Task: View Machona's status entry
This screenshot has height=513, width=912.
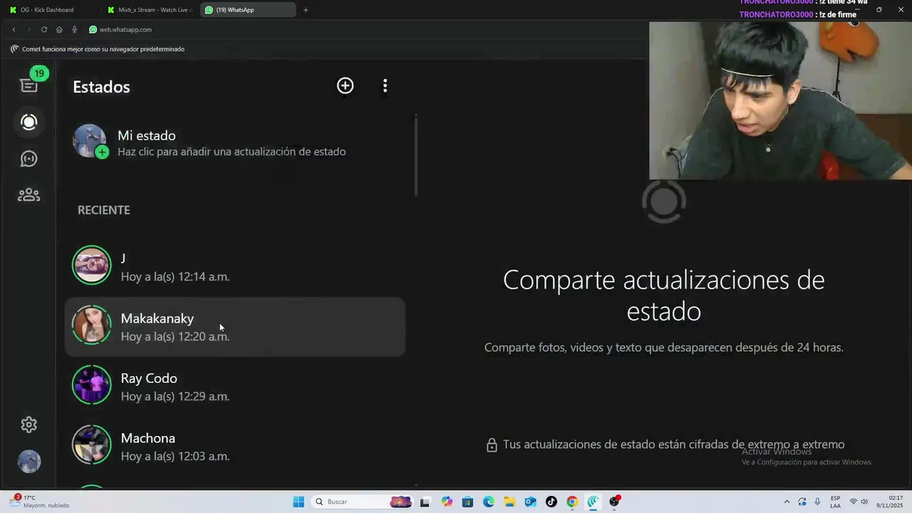Action: (235, 447)
